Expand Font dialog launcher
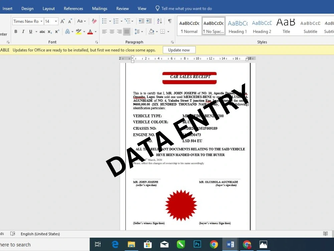The width and height of the screenshot is (334, 251). point(97,42)
